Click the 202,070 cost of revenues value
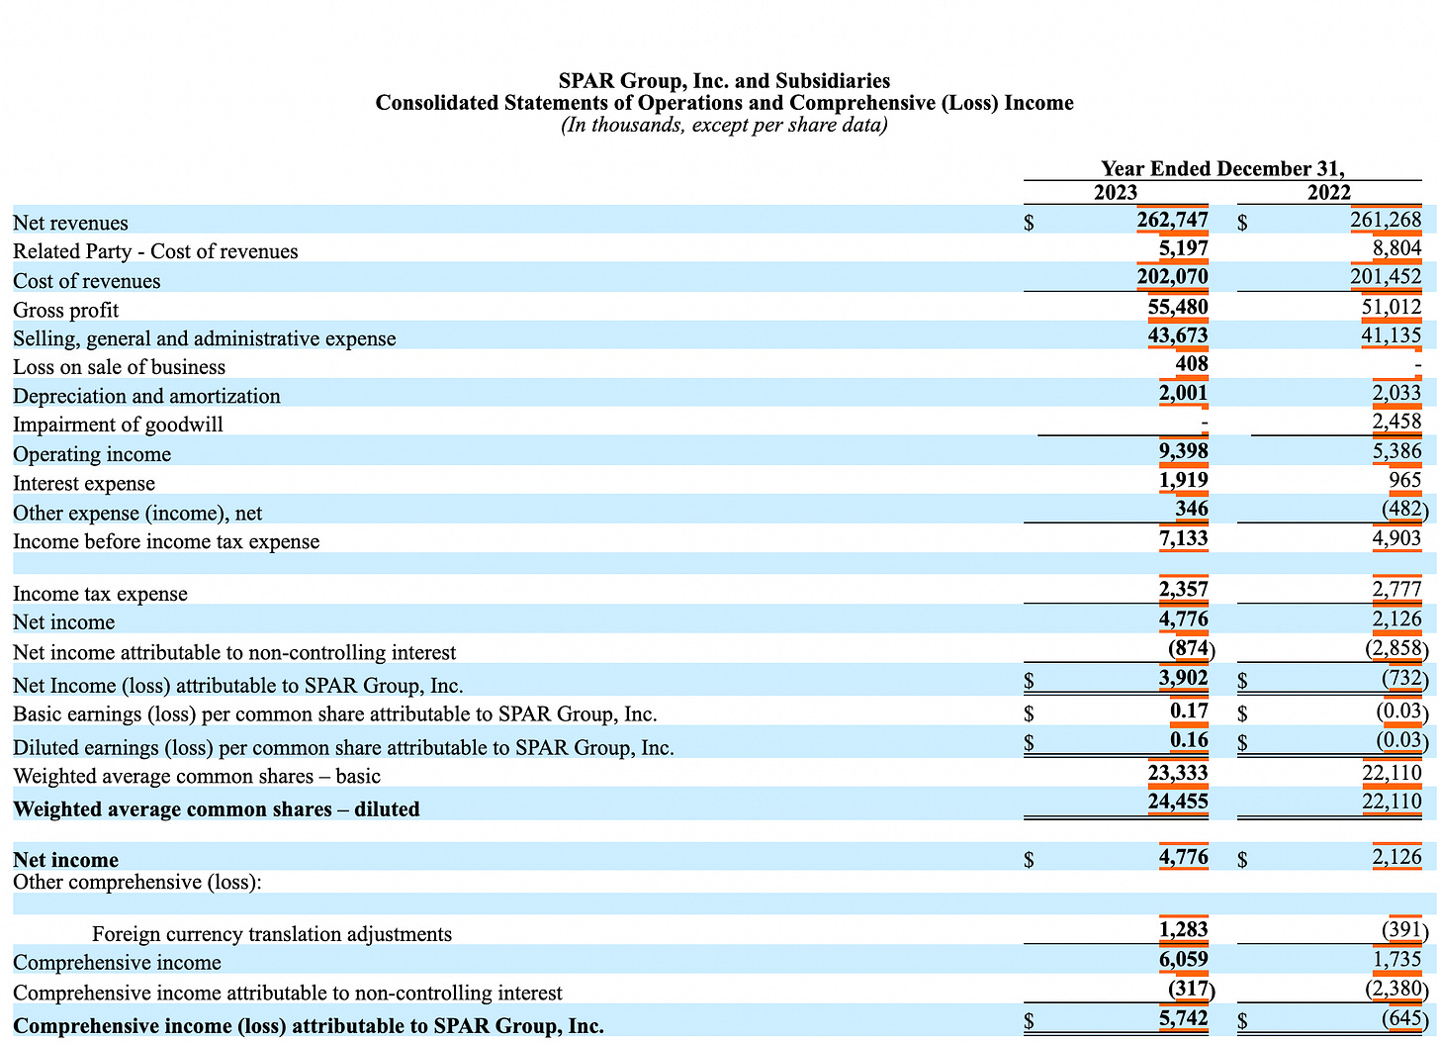1440x1044 pixels. point(1172,277)
